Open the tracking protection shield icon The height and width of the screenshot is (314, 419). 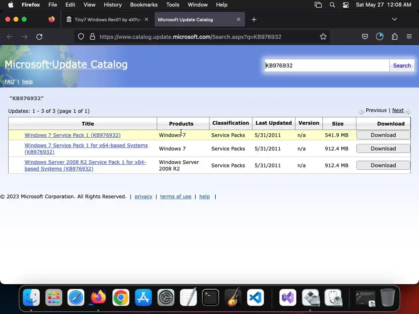point(81,36)
